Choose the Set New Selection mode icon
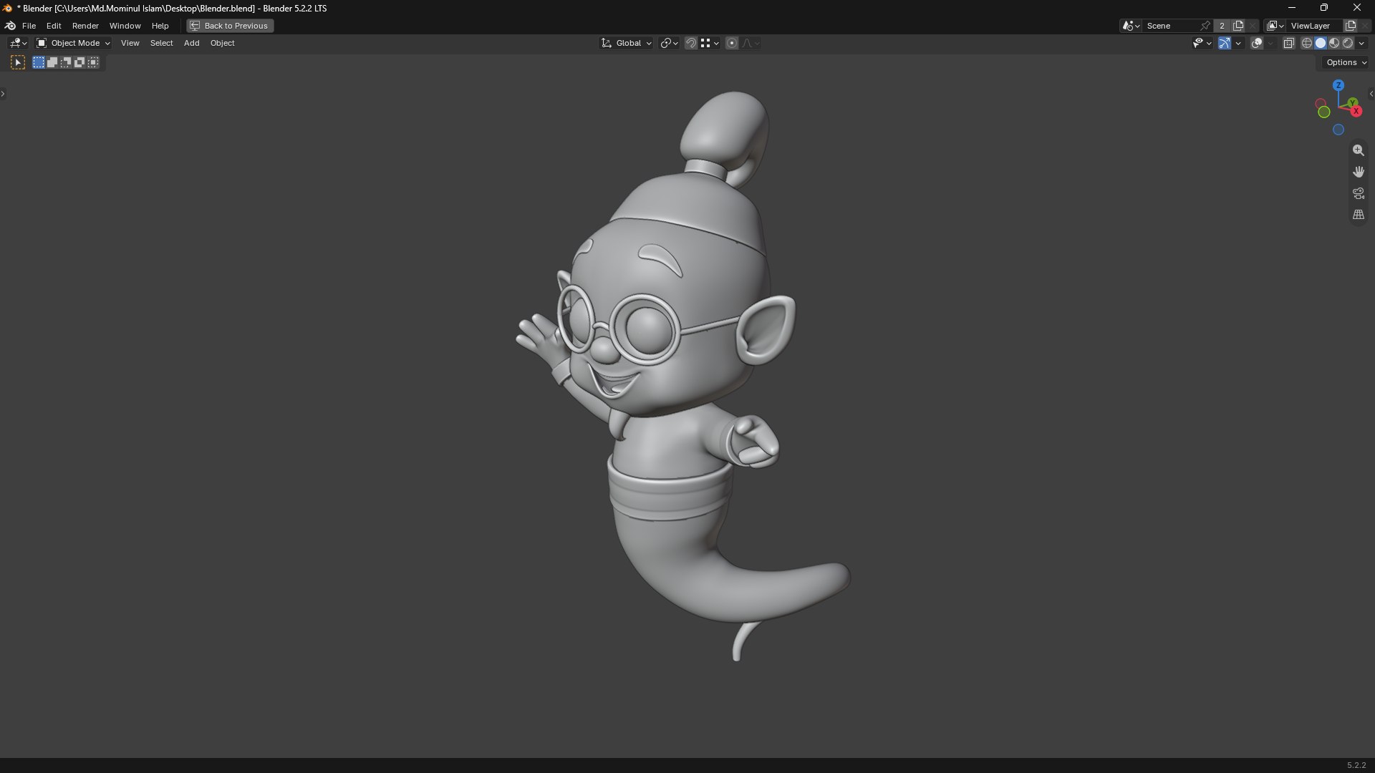 (39, 63)
